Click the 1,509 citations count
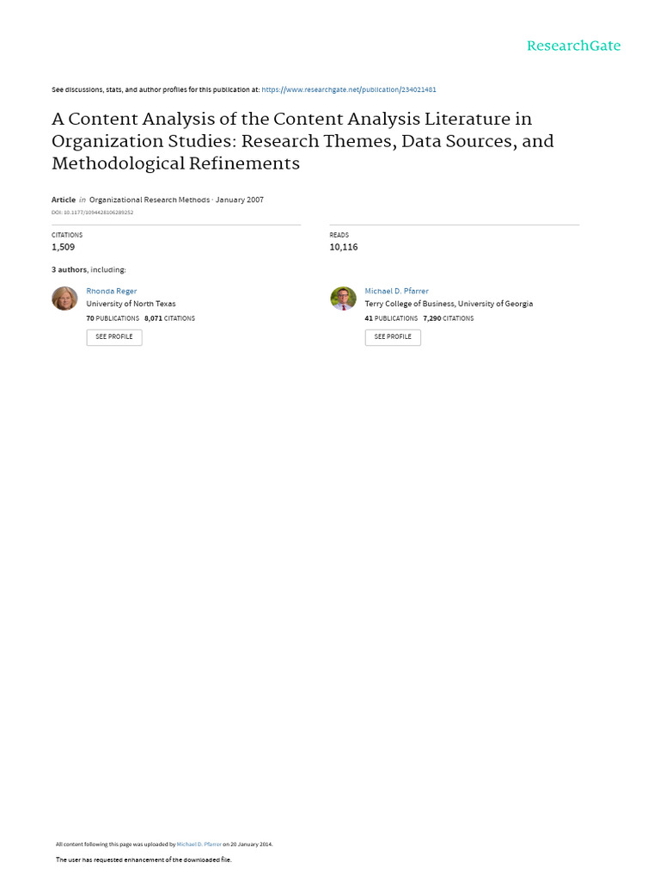Image resolution: width=660 pixels, height=881 pixels. tap(63, 247)
